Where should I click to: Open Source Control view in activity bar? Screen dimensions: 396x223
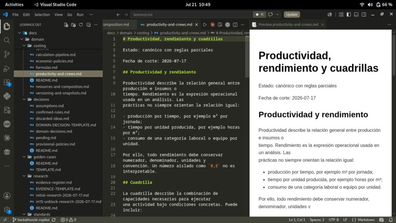coord(7,54)
